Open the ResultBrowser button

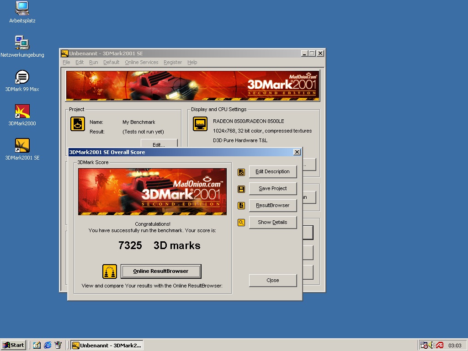pyautogui.click(x=273, y=205)
